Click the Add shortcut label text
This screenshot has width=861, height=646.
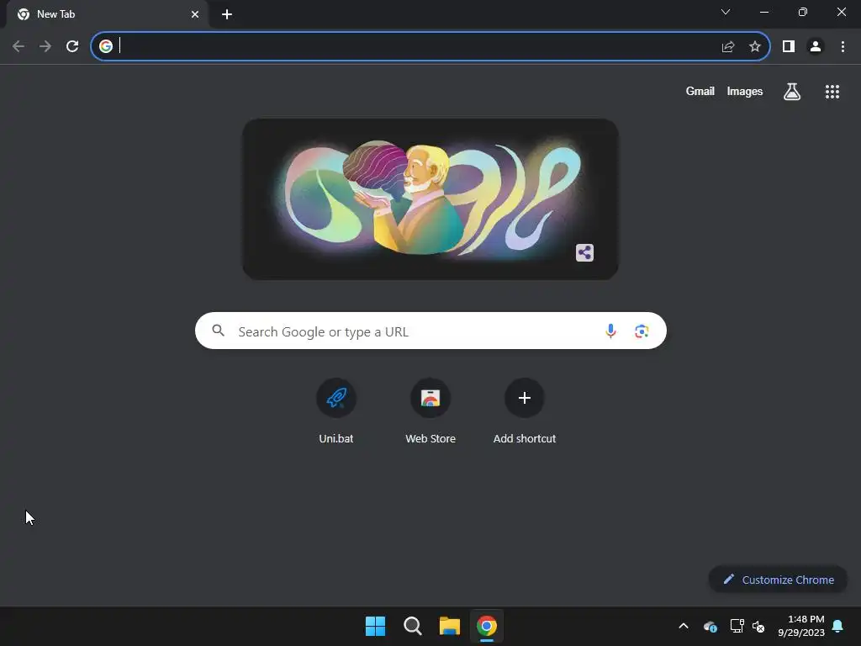525,438
